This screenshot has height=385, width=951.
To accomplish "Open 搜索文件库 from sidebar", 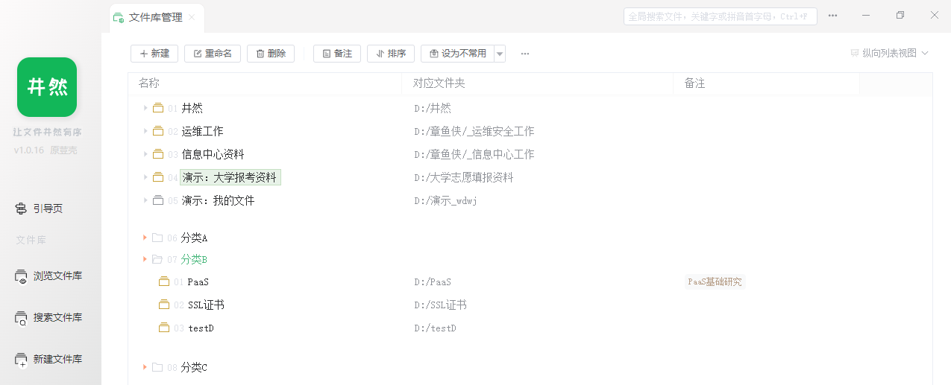I will (x=48, y=318).
